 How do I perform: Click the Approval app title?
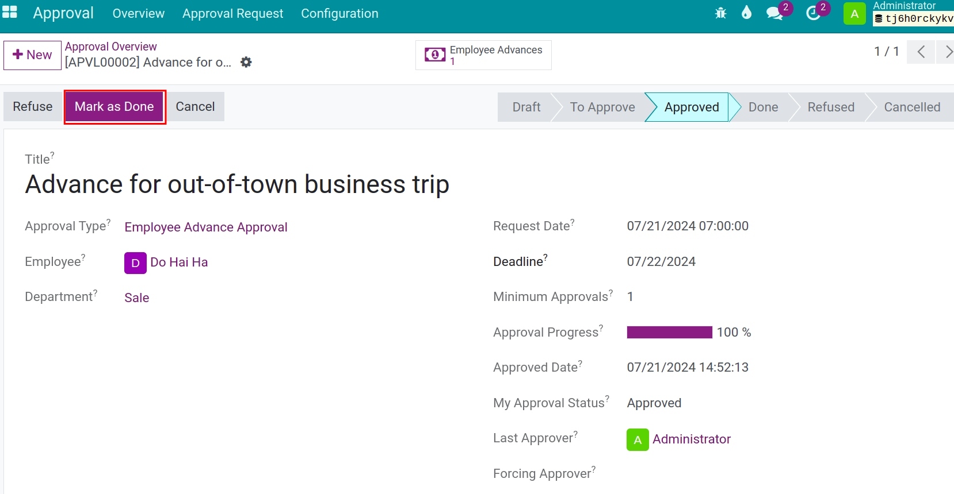pyautogui.click(x=63, y=13)
